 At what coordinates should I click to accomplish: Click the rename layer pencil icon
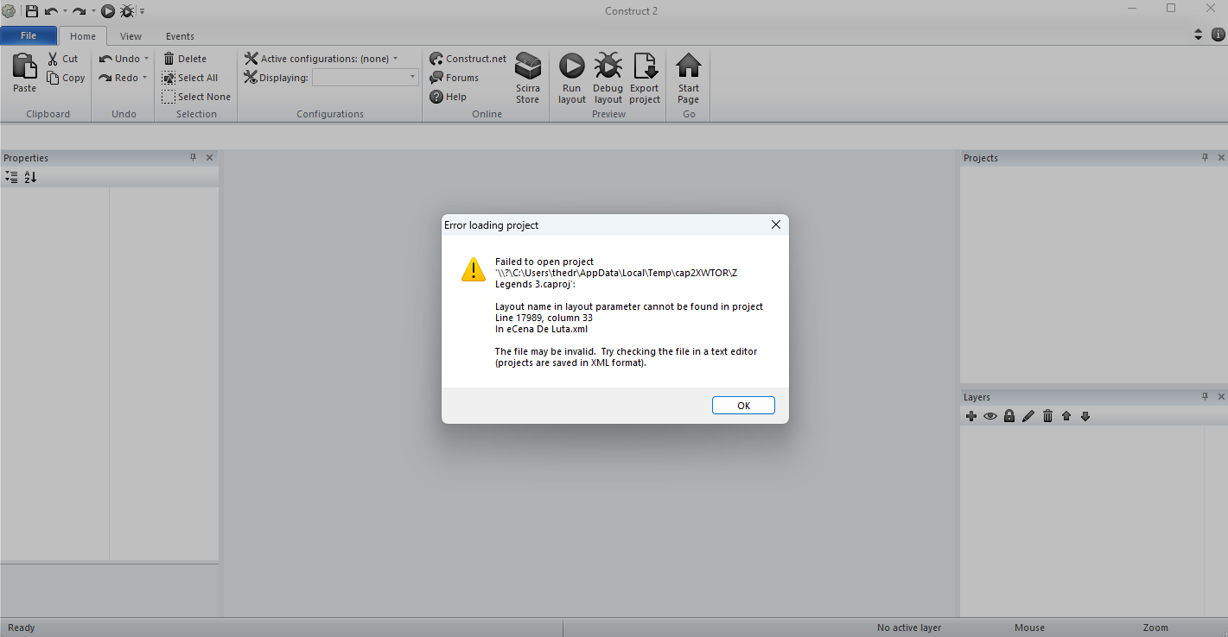click(x=1028, y=416)
